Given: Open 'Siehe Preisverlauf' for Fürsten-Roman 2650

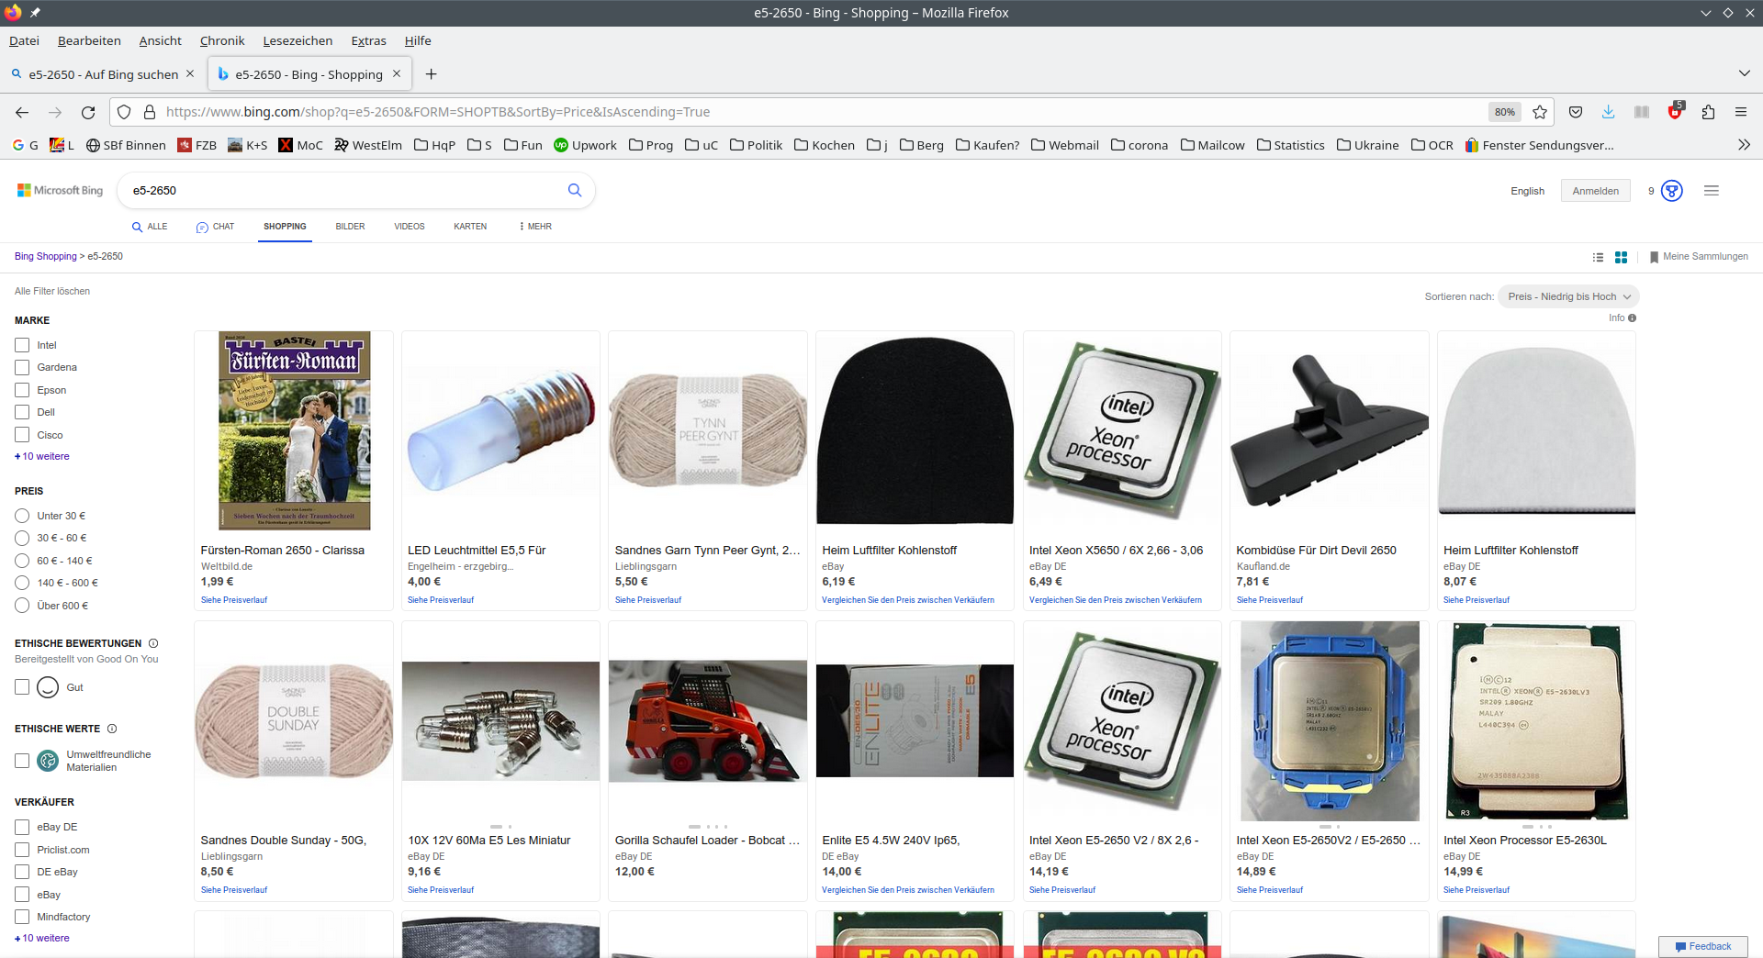Looking at the screenshot, I should pos(234,600).
